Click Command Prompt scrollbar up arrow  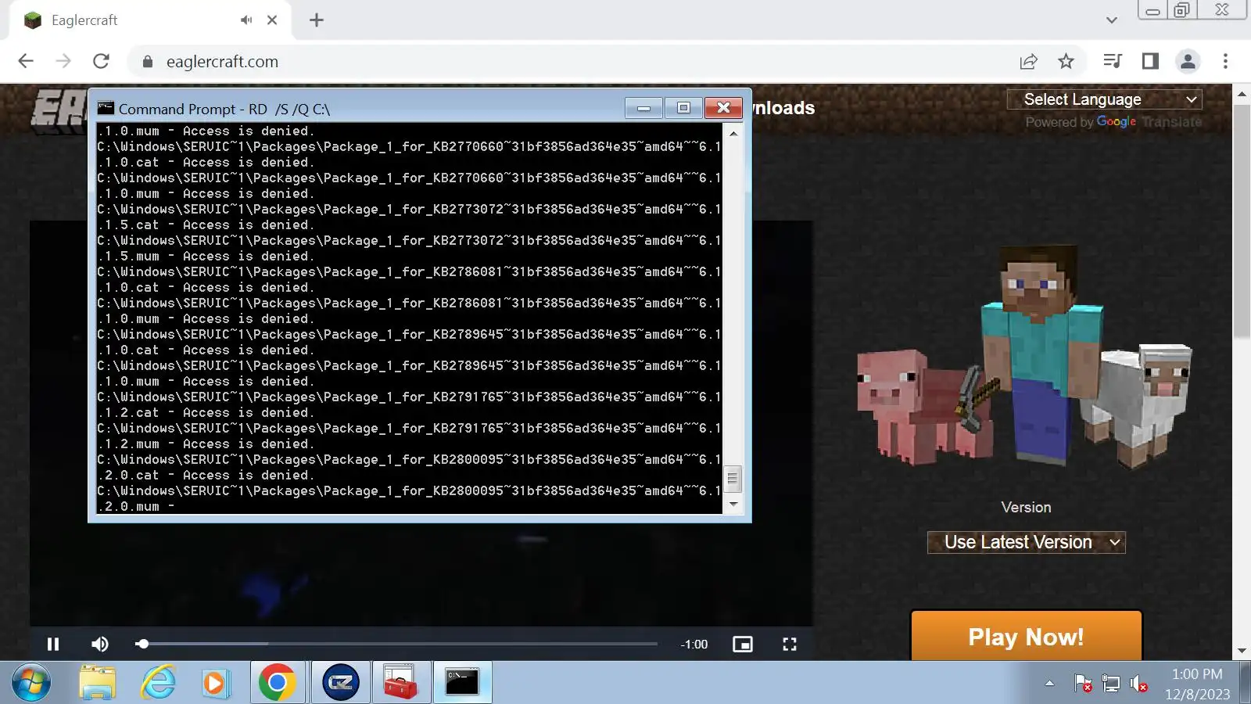pos(733,133)
